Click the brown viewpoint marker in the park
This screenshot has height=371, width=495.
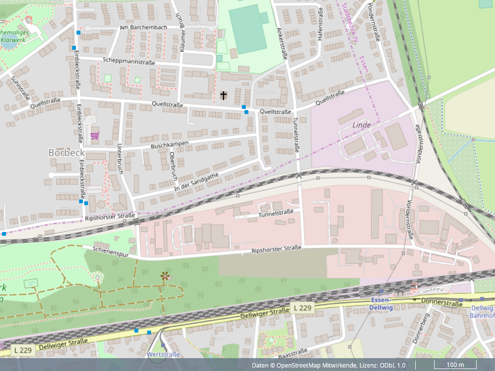coord(164,276)
